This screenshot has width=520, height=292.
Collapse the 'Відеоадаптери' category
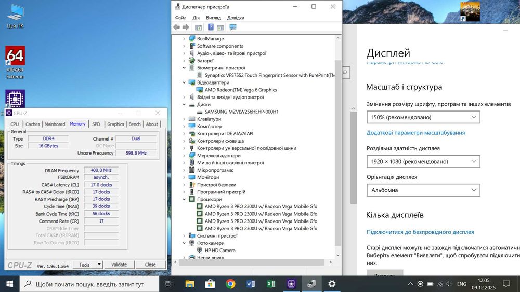tap(184, 82)
